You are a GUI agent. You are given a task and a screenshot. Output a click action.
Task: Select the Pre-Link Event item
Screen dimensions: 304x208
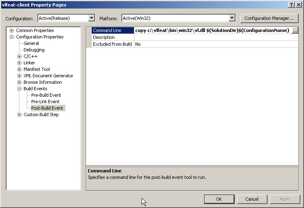tap(45, 102)
